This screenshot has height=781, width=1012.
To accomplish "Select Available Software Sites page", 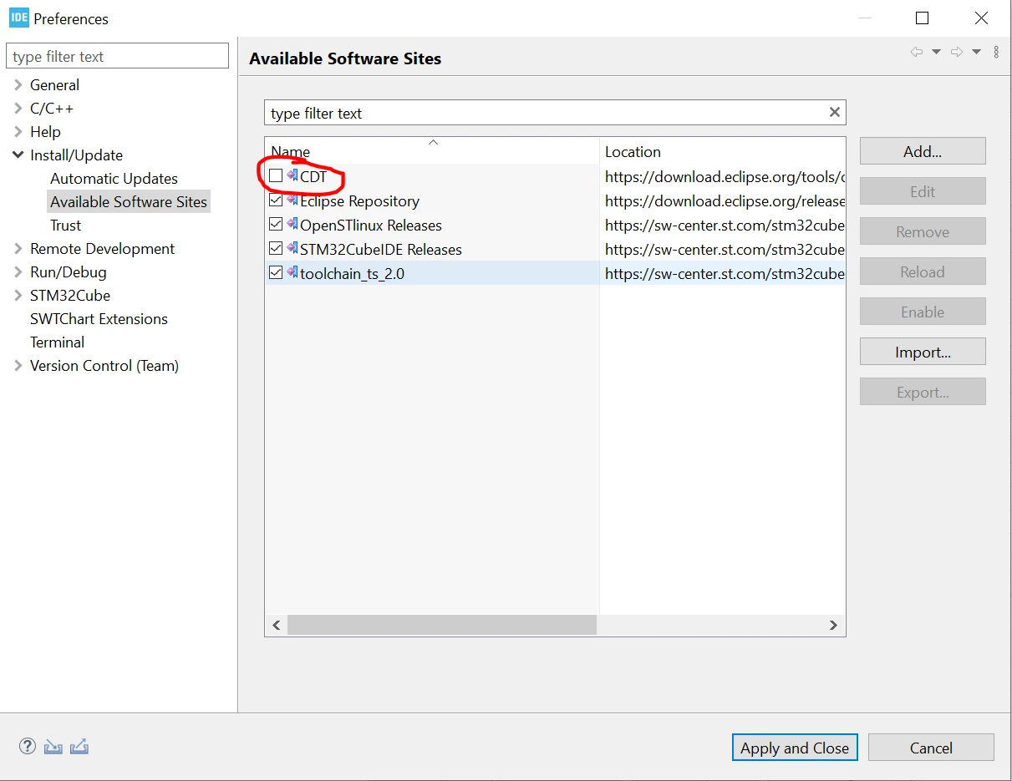I will coord(129,201).
